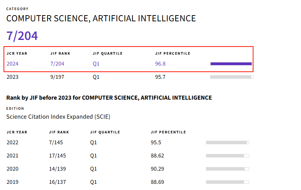Click the gray 2023 percentile bar
Viewport: 301px width, 190px height.
(232, 77)
